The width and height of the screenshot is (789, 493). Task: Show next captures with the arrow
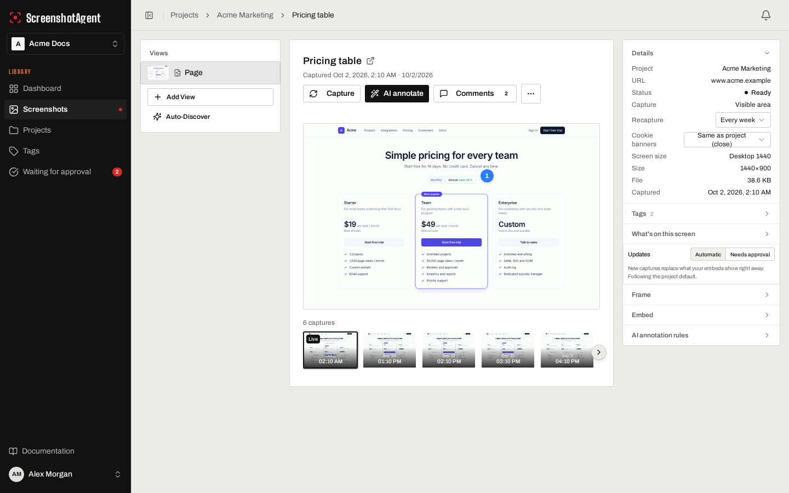(599, 352)
